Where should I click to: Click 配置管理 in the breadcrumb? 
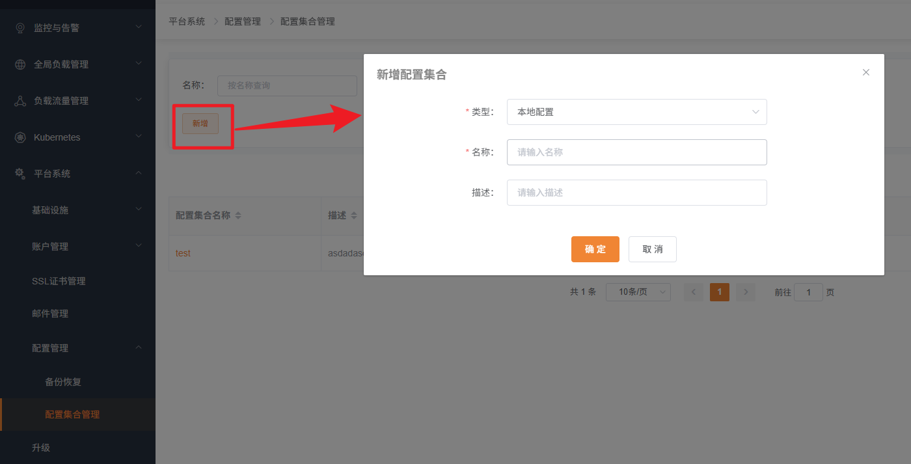(243, 21)
